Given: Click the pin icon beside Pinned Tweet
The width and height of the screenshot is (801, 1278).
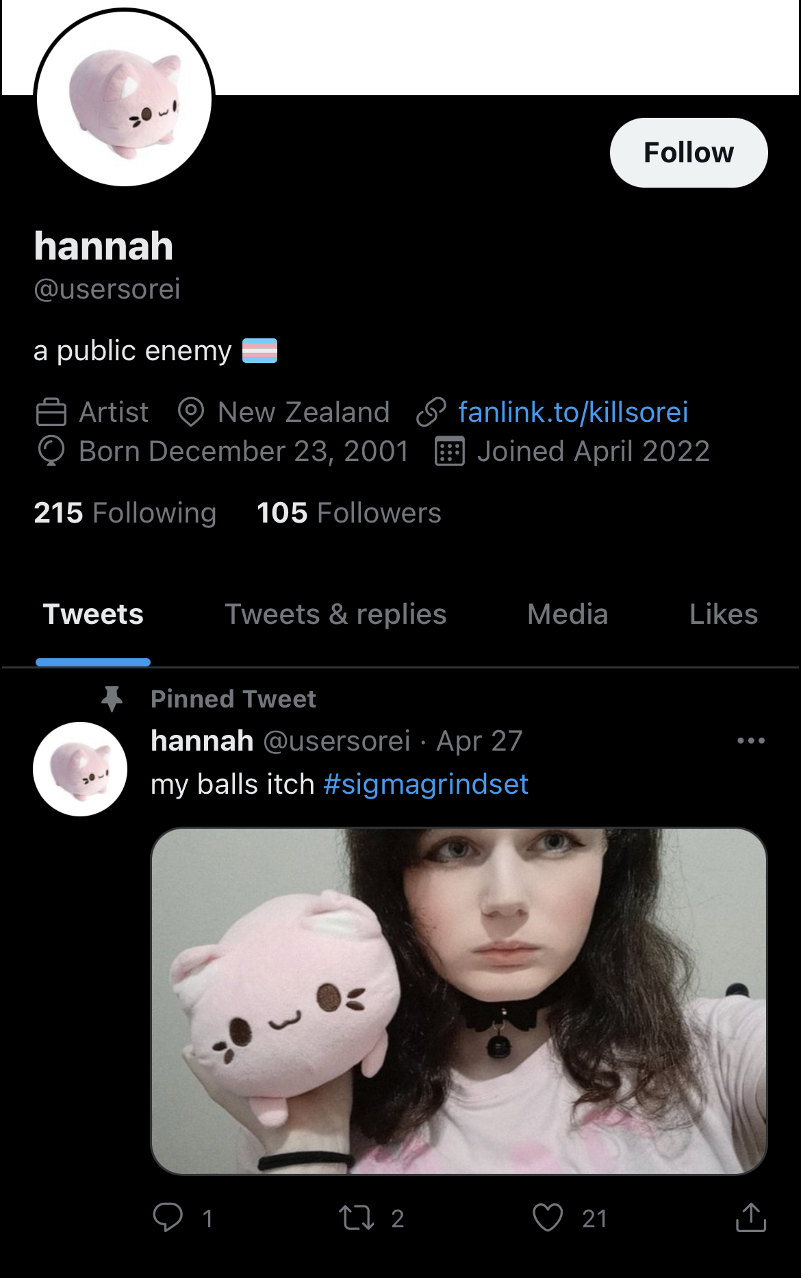Looking at the screenshot, I should coord(112,699).
